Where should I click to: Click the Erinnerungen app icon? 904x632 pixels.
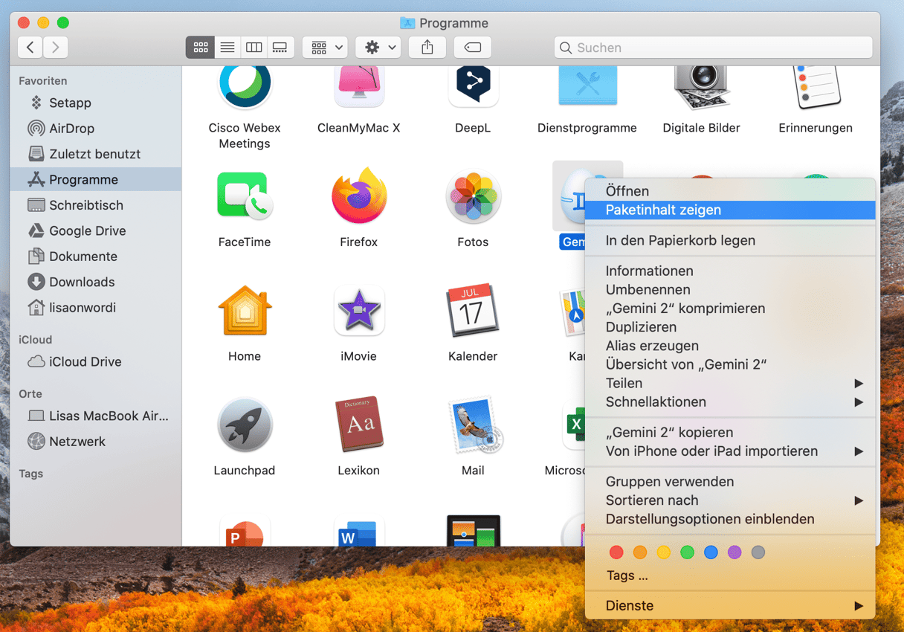tap(816, 86)
